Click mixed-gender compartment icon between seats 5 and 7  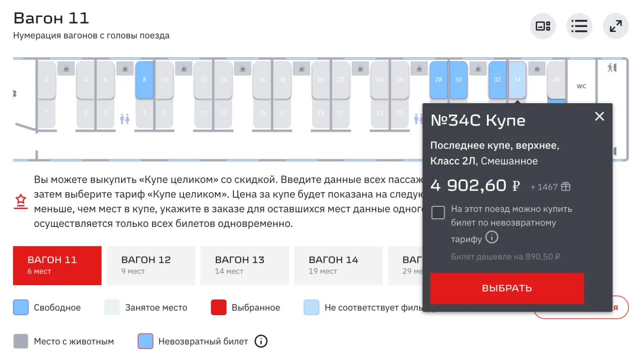pyautogui.click(x=125, y=119)
